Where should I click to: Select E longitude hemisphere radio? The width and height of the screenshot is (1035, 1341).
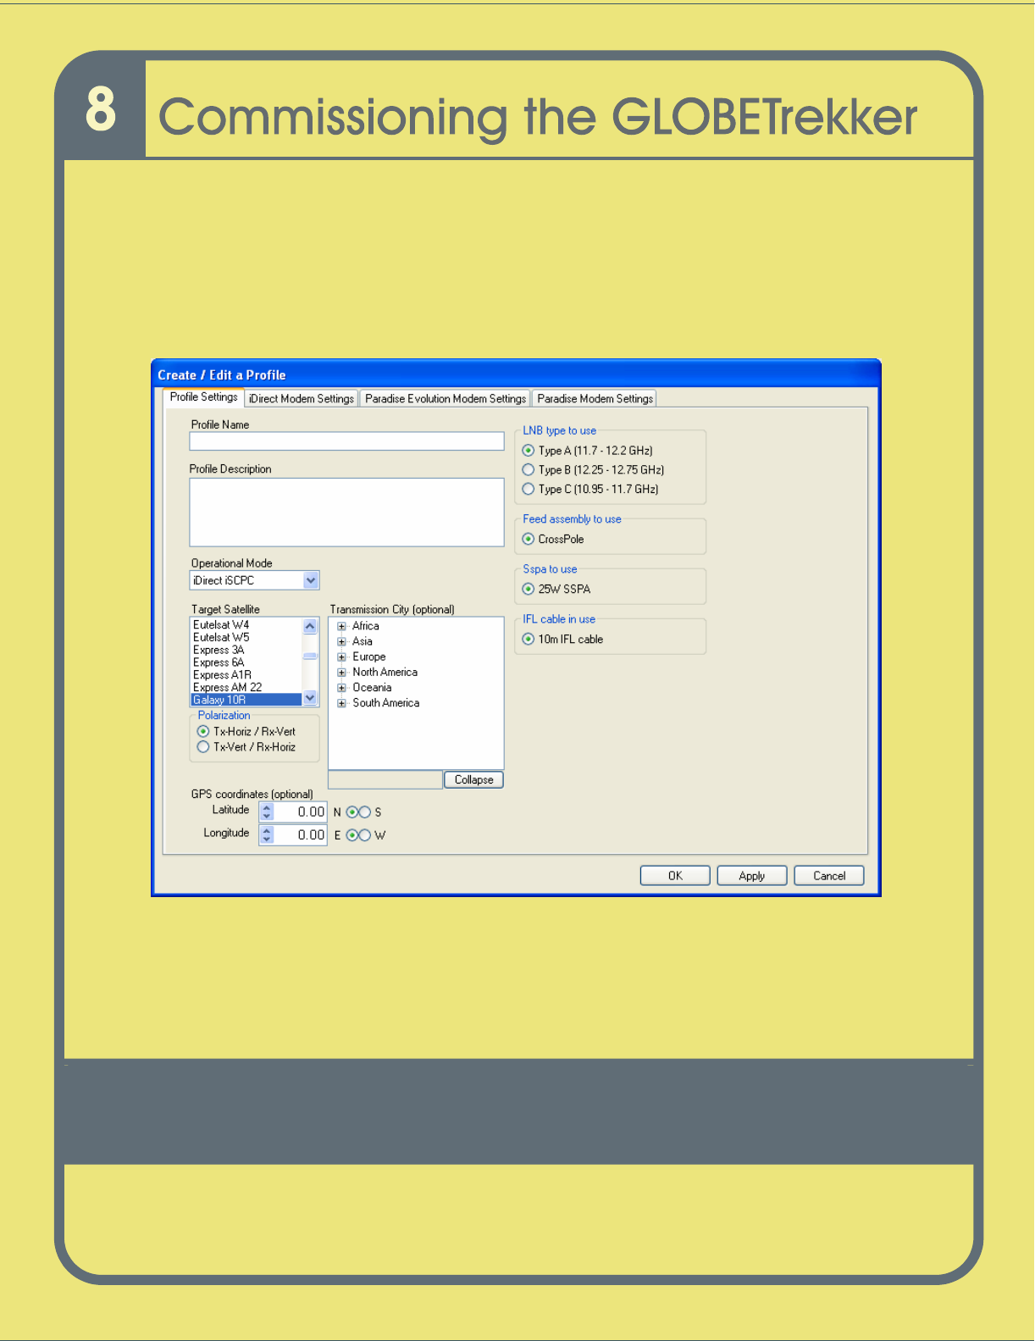tap(352, 835)
